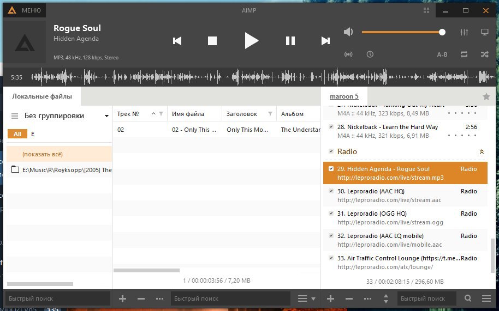Select the E:\Music\R\Royksopp folder
499x311 pixels.
point(59,170)
